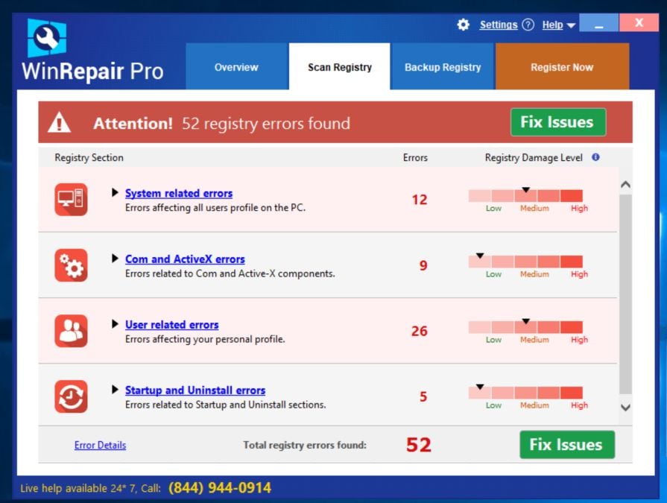The image size is (667, 503).
Task: Expand the User related errors row
Action: coord(115,324)
